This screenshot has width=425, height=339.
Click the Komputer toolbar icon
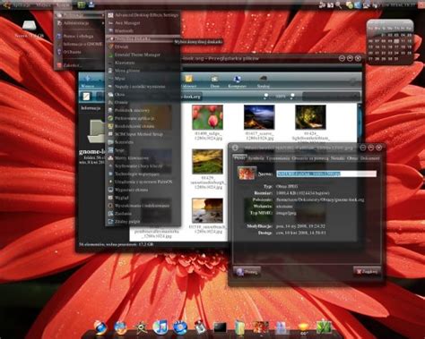(238, 81)
